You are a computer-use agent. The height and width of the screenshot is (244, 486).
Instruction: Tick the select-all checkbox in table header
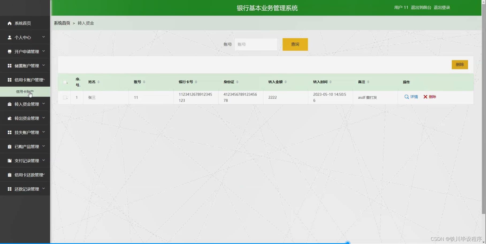[65, 82]
